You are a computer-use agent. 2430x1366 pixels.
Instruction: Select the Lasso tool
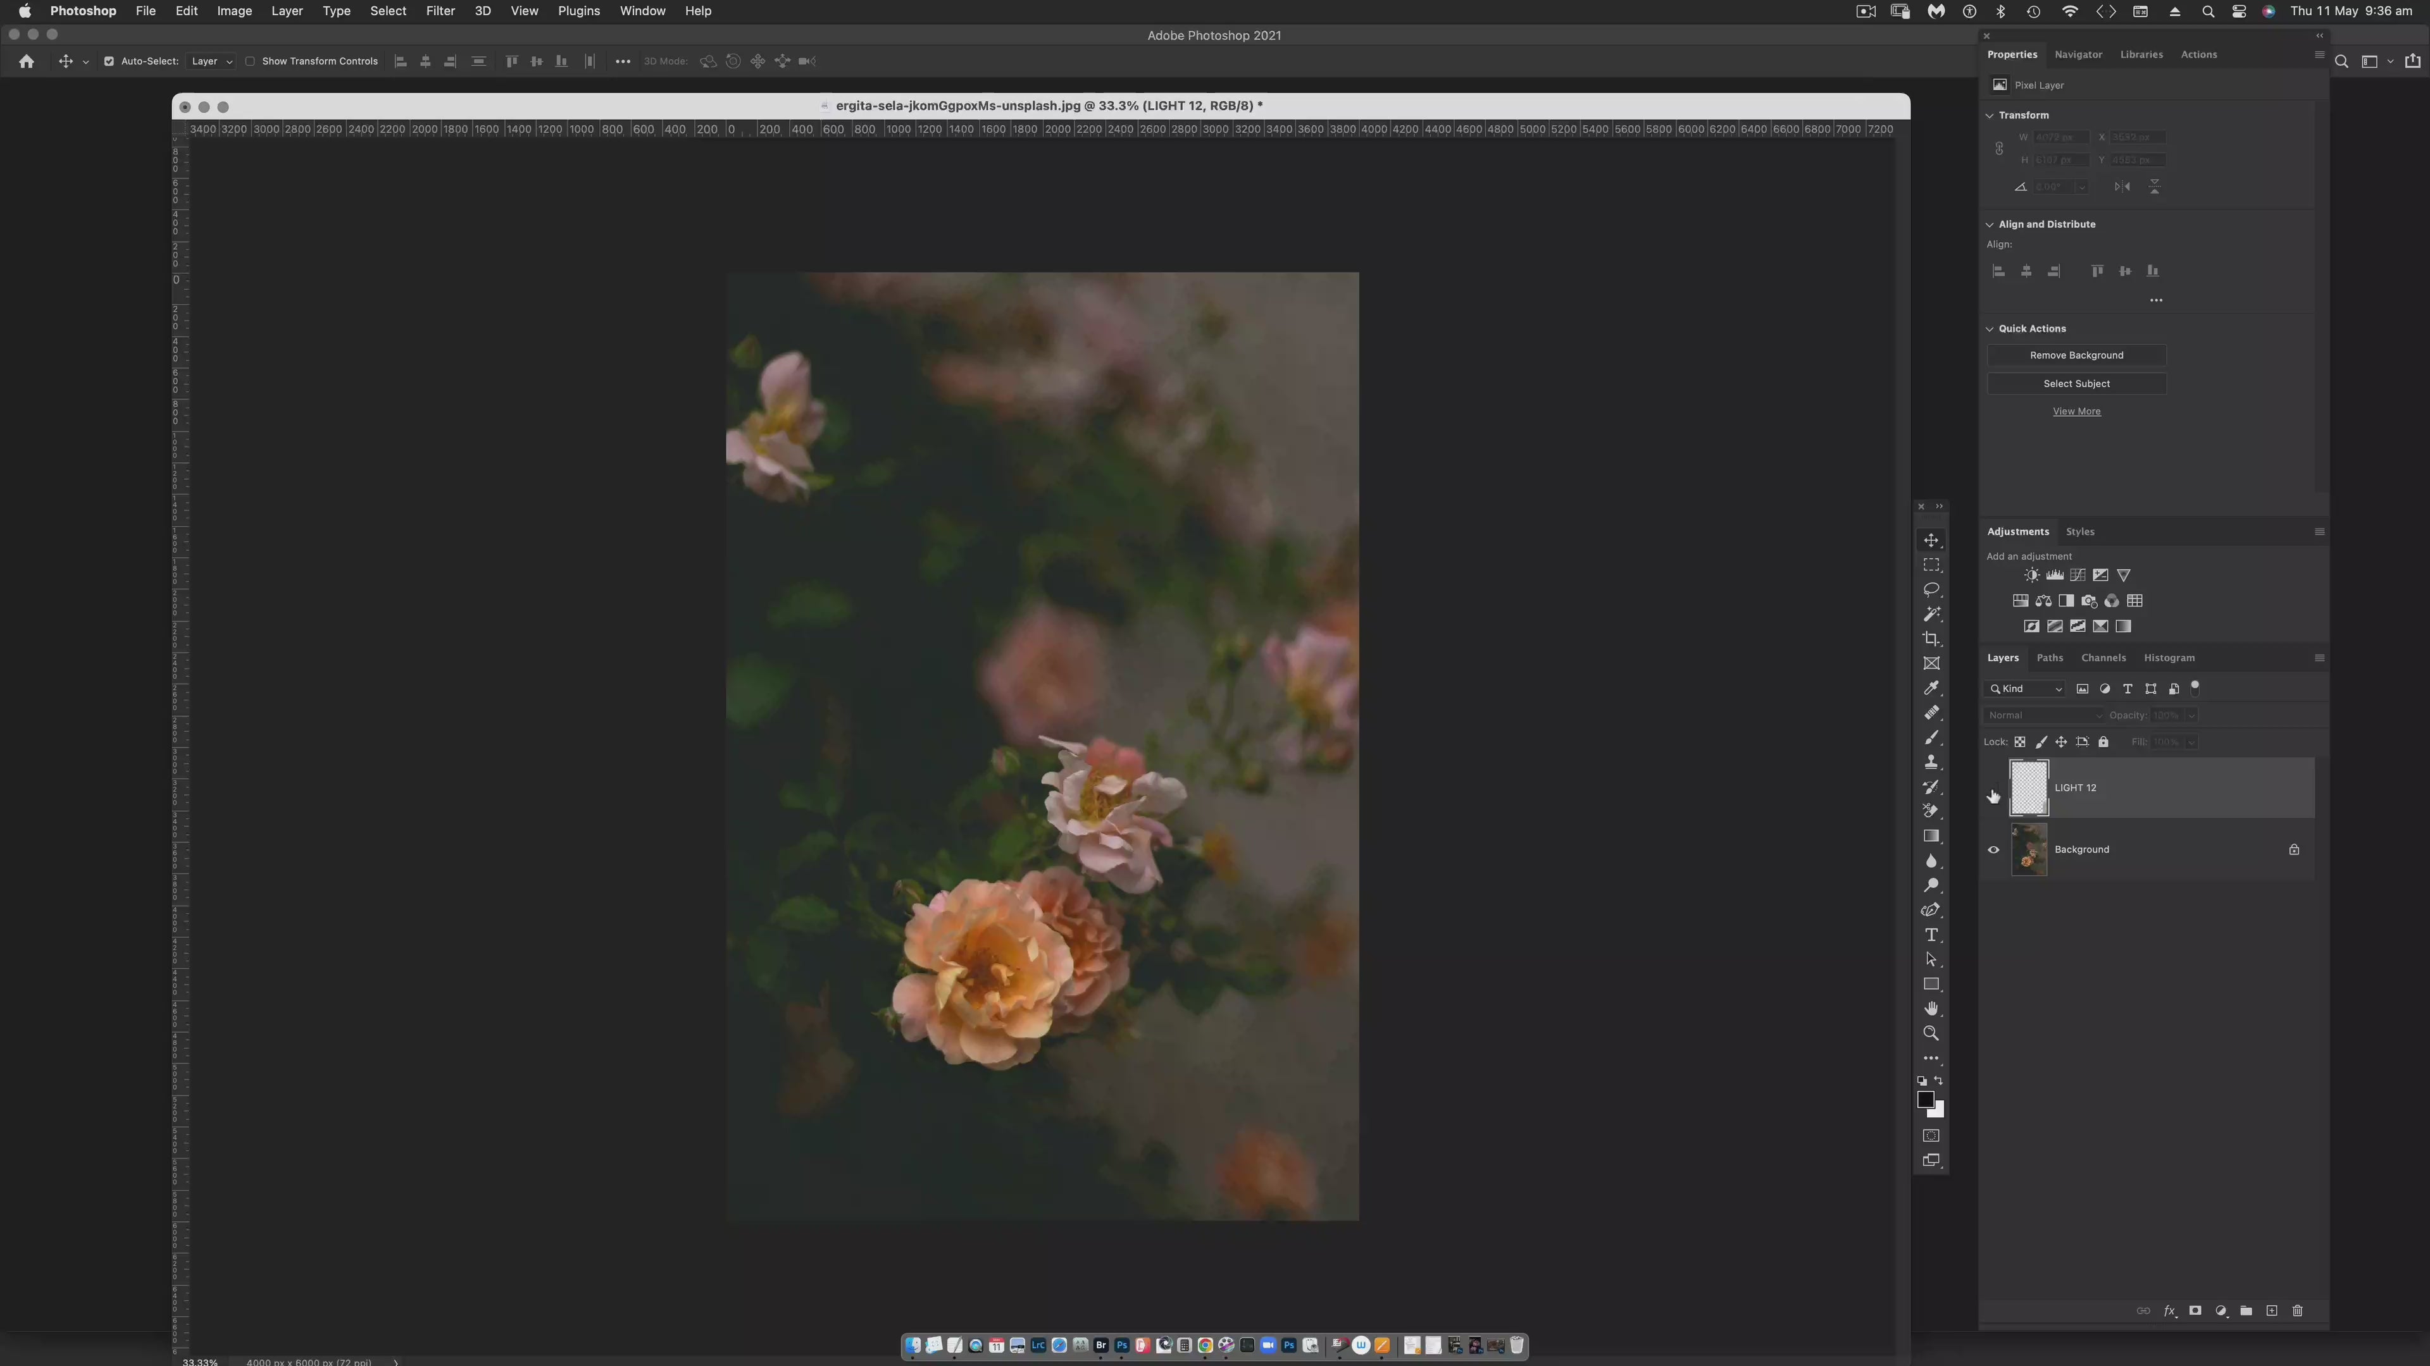click(x=1931, y=589)
